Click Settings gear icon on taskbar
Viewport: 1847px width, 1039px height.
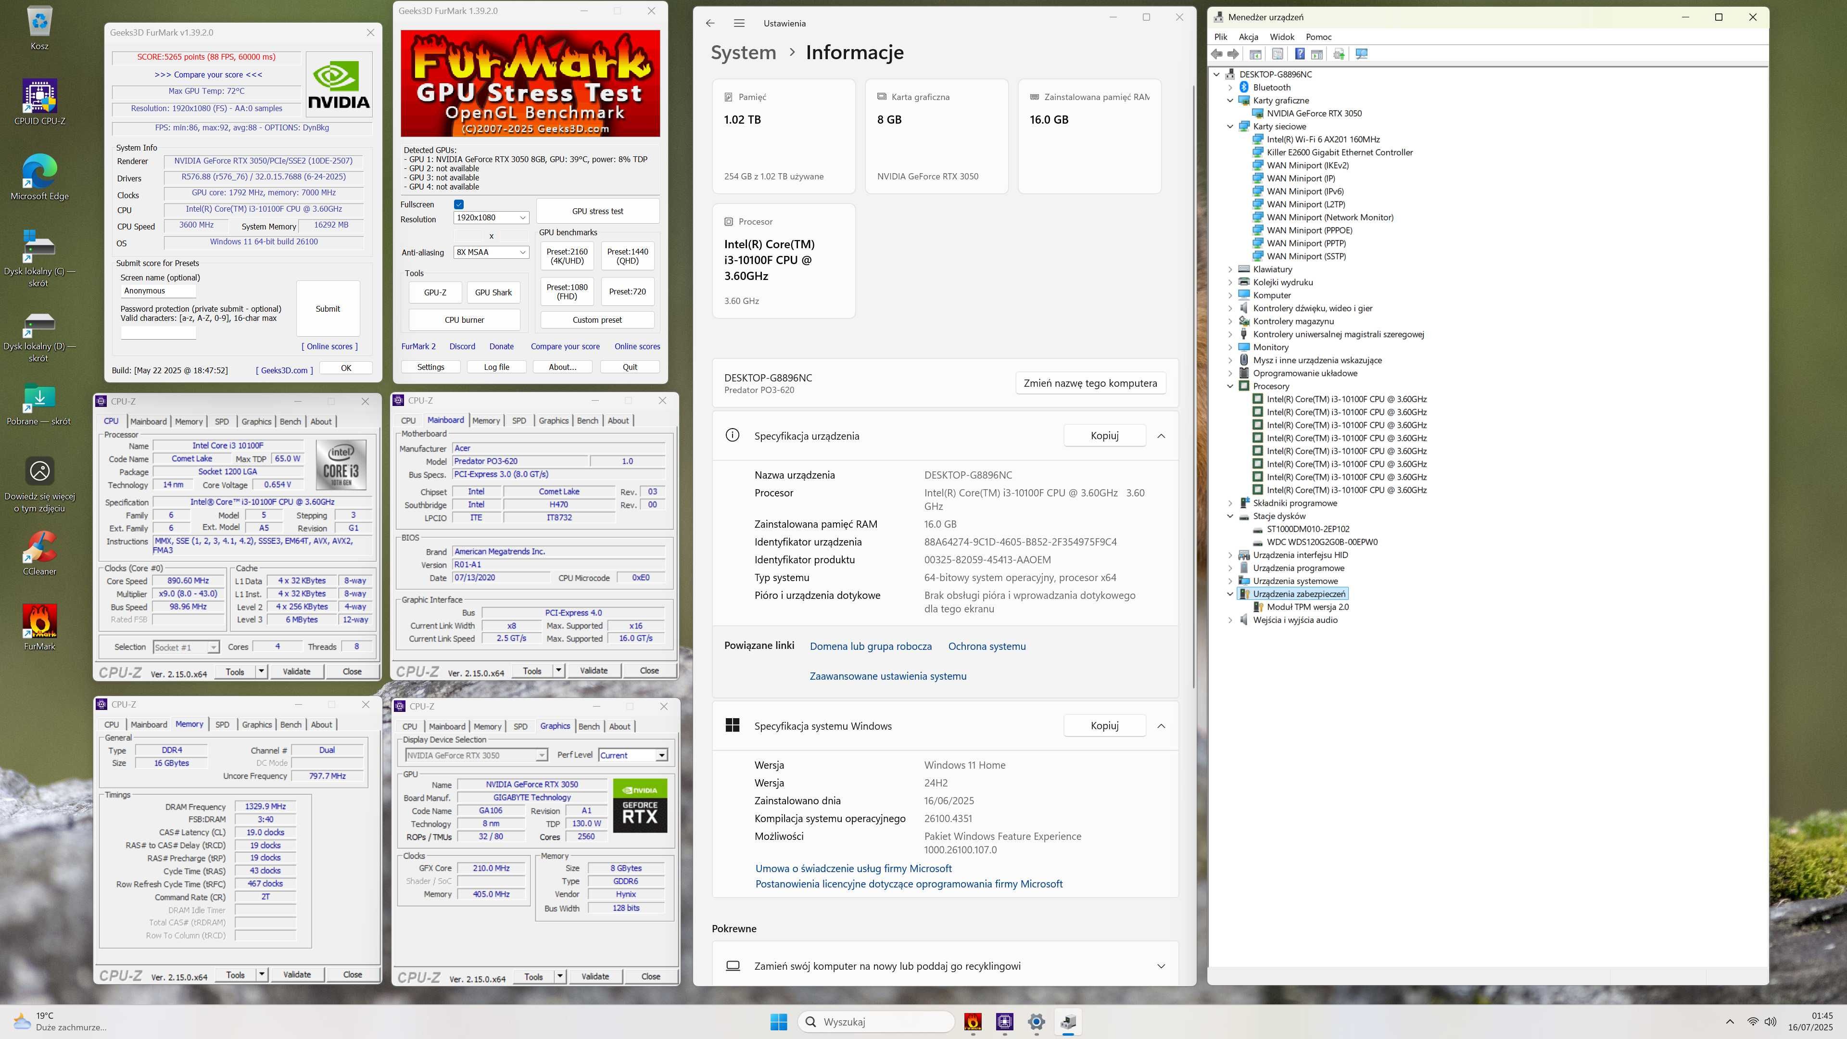click(x=1036, y=1022)
